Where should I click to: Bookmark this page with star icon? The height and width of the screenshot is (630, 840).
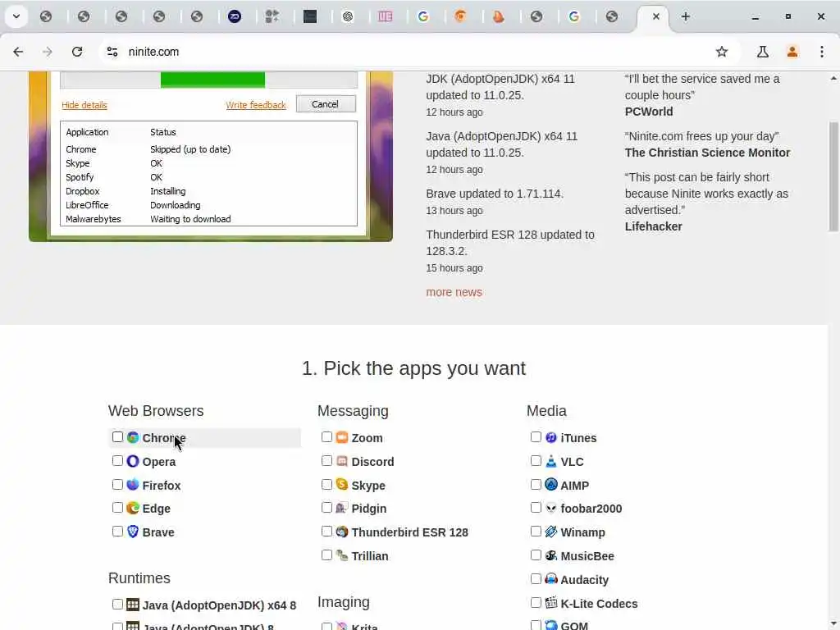point(722,52)
